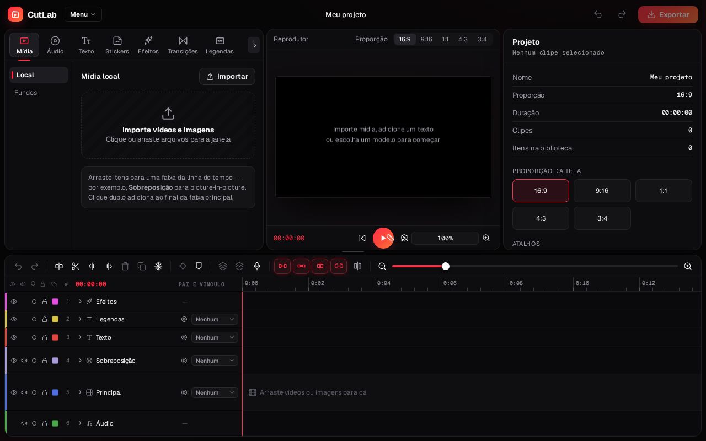706x441 pixels.
Task: Open the Stickers tab
Action: (x=117, y=45)
